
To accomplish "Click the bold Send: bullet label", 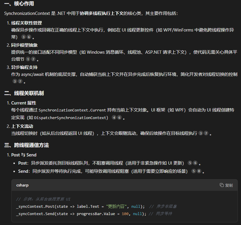I will click(x=24, y=171).
